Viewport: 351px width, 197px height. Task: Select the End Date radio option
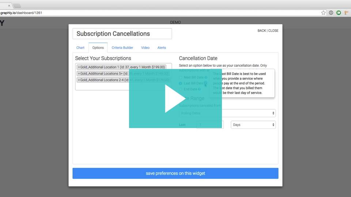[x=180, y=89]
